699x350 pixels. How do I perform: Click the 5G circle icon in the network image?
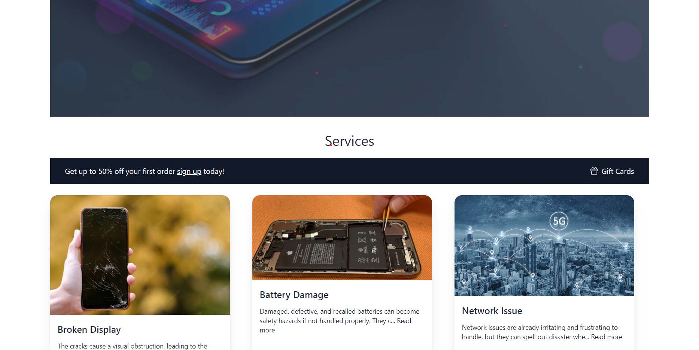coord(559,221)
